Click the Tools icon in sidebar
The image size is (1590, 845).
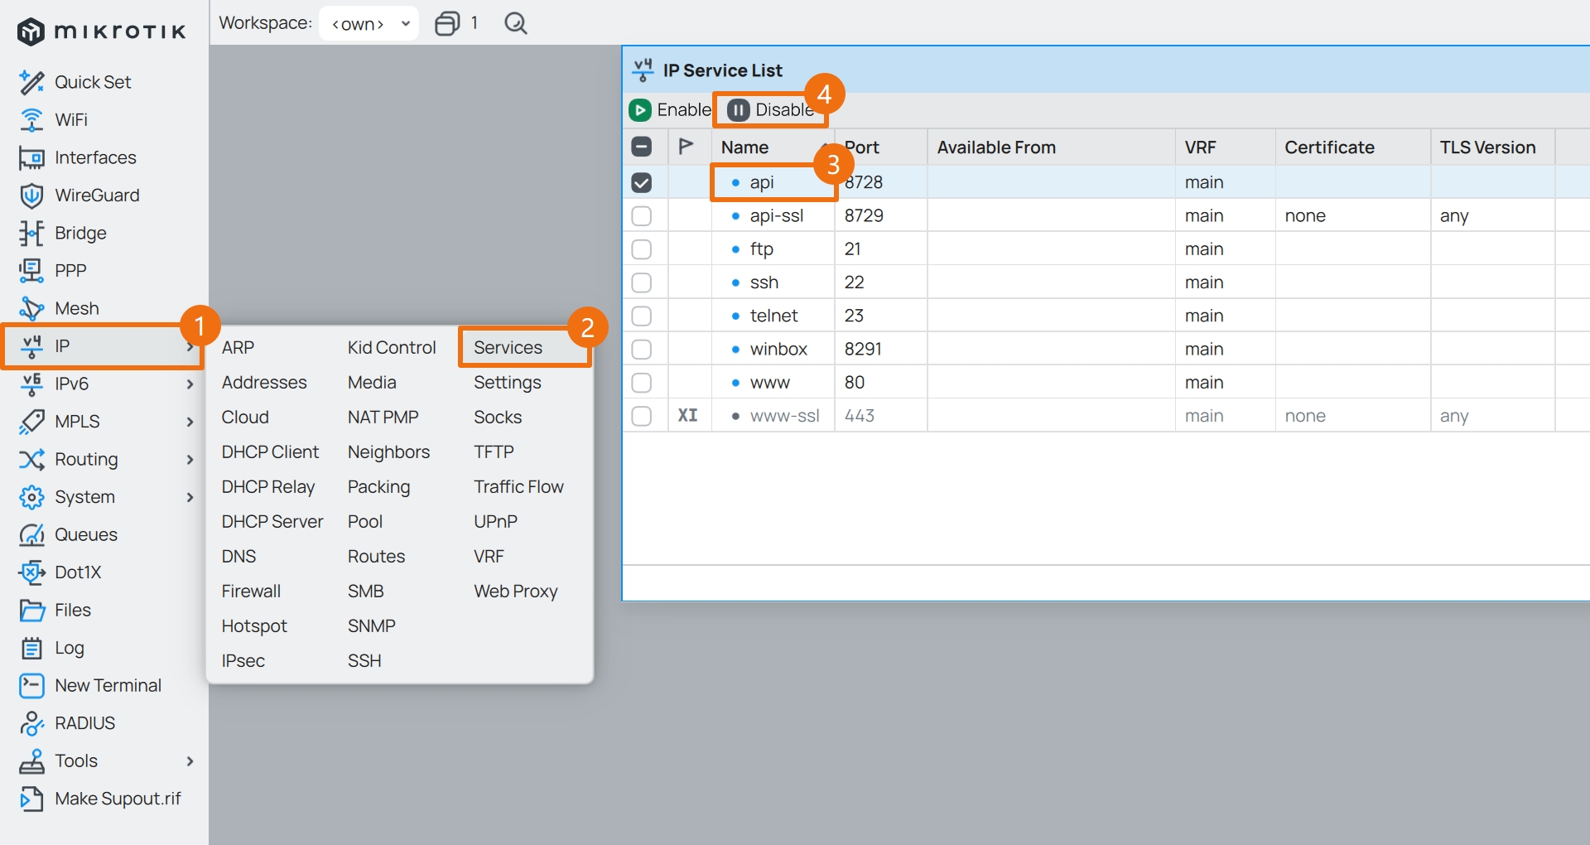(31, 761)
